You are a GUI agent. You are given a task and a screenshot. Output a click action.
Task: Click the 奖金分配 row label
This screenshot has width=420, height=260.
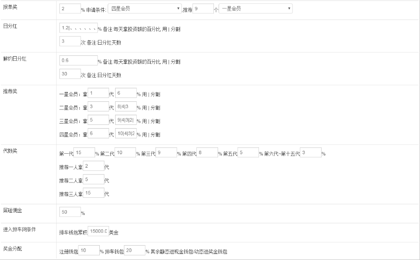point(13,249)
